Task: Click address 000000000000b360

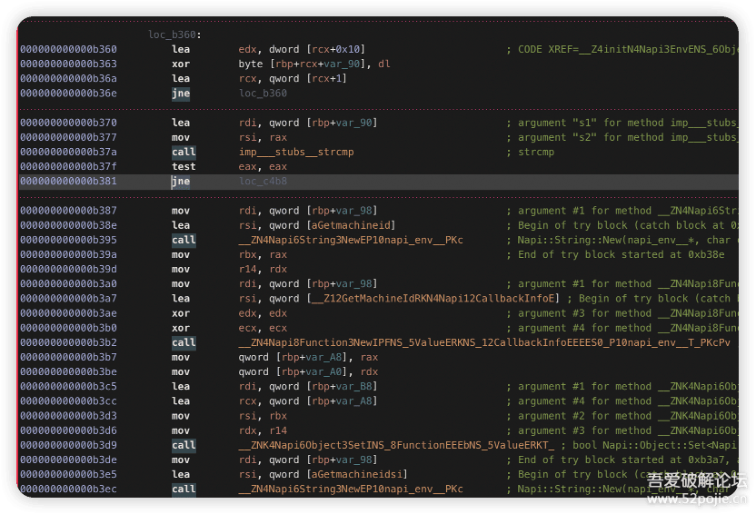Action: 68,49
